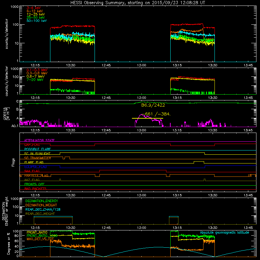Select the 50-100 keV legend label
260x260 pixels.
point(37,20)
